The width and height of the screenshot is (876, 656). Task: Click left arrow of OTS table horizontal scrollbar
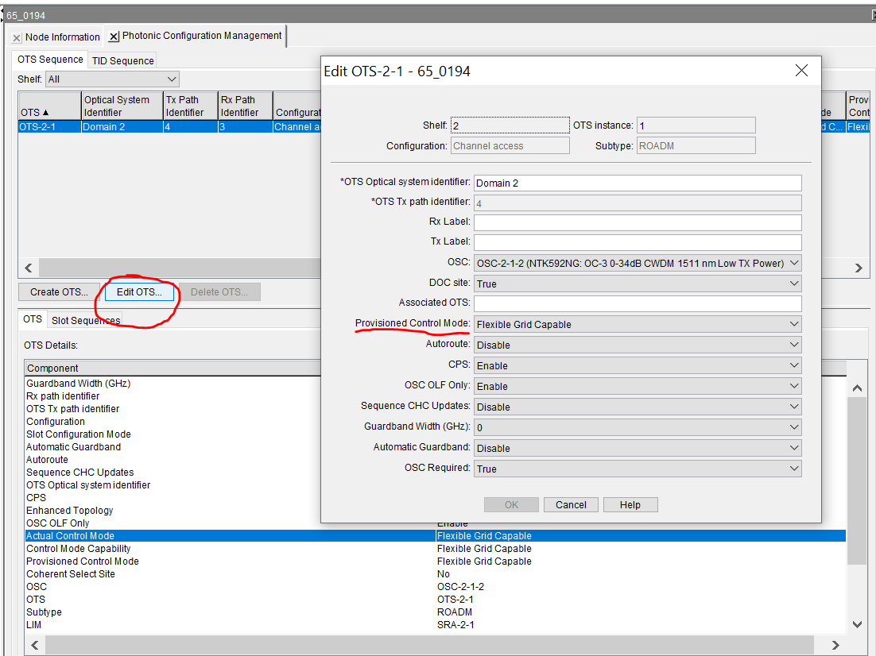point(29,268)
